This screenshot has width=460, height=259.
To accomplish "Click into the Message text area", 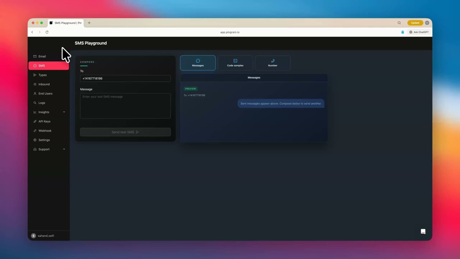I will tap(125, 106).
